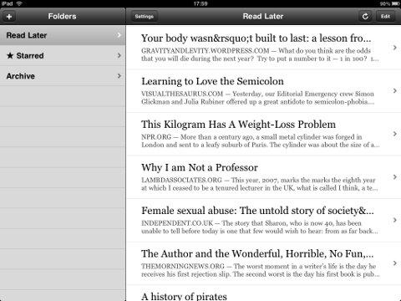The height and width of the screenshot is (301, 401).
Task: Click GRAVITYANDLEVITY.WORDPRESS.COM summary text
Action: coord(260,54)
